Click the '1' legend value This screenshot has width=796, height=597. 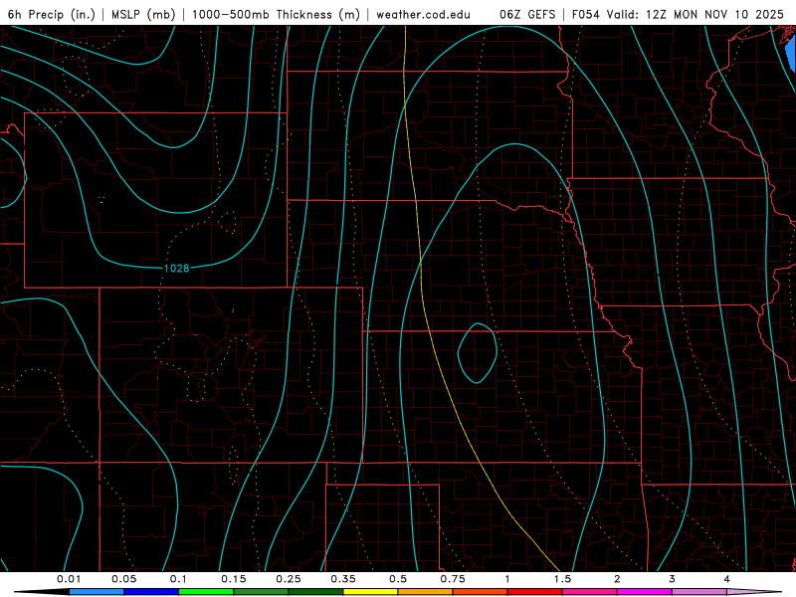(x=507, y=579)
